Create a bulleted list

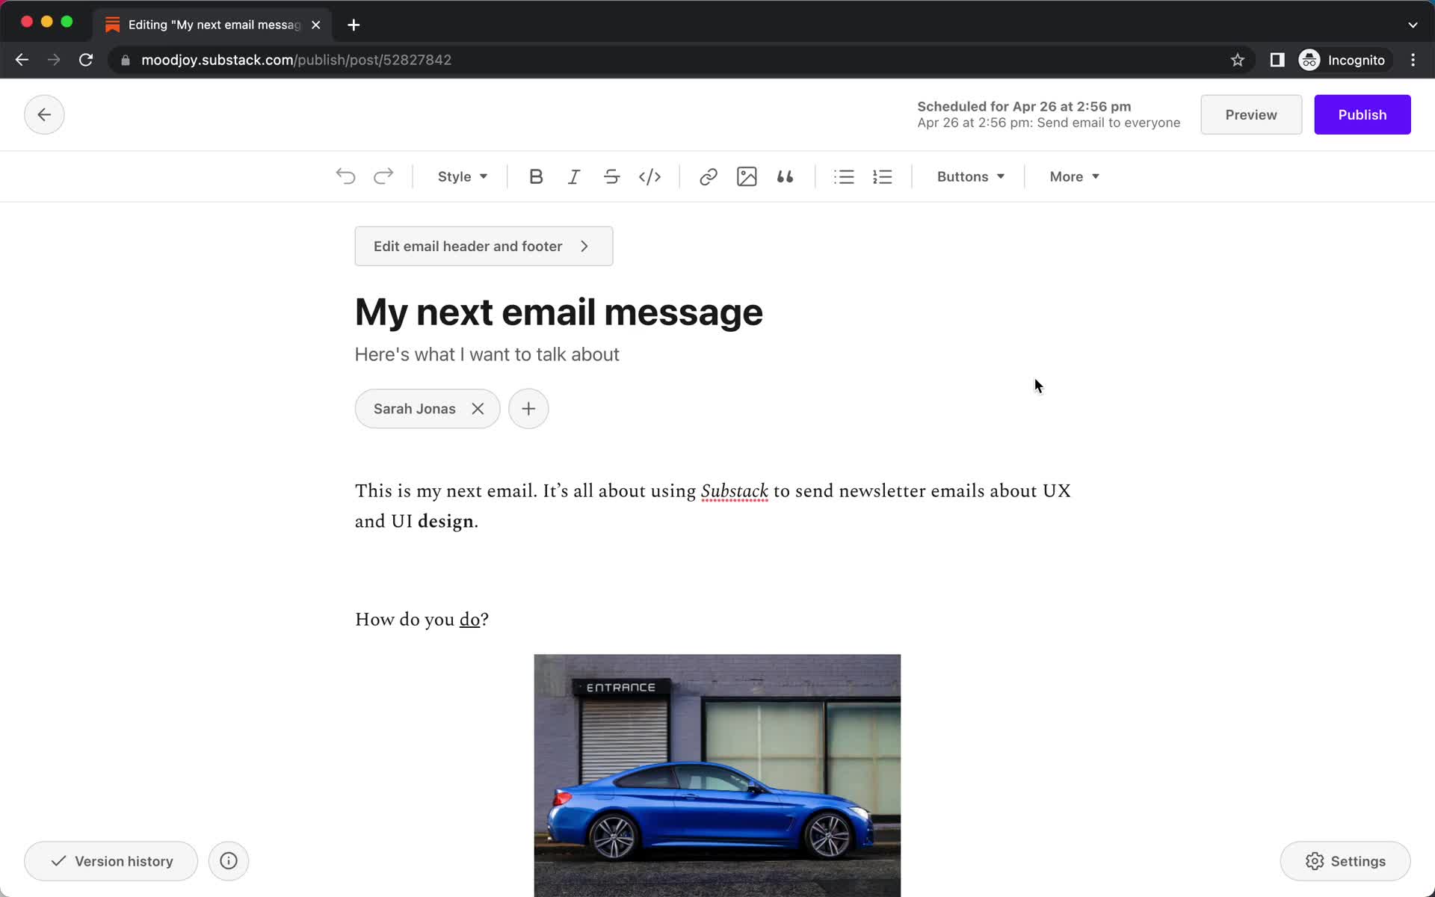click(844, 176)
